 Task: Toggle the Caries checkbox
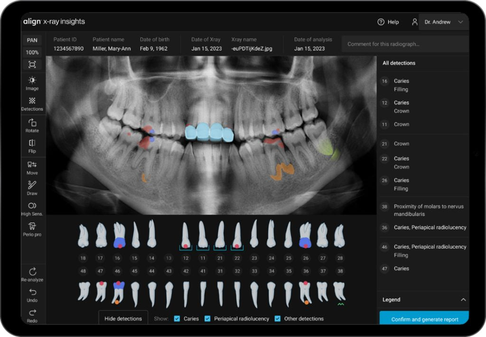(177, 319)
